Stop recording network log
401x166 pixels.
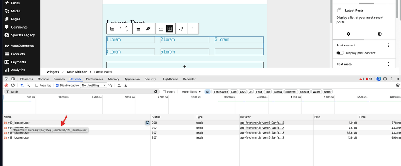point(6,85)
